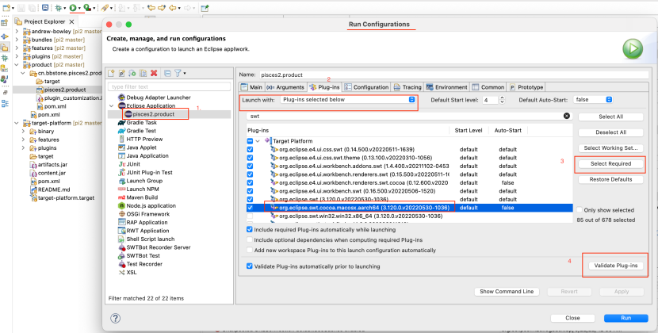Click the Filter funnel icon

pos(178,73)
